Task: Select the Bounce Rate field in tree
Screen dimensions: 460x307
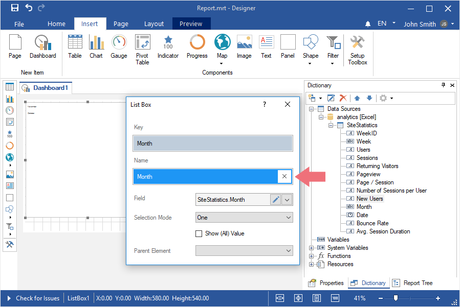Action: (372, 223)
